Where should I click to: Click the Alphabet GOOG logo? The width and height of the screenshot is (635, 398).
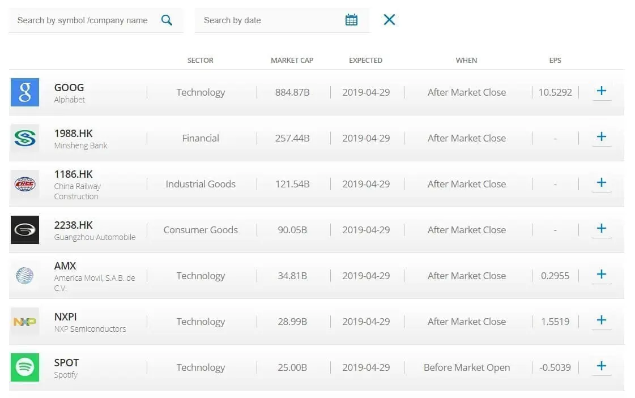click(x=25, y=92)
